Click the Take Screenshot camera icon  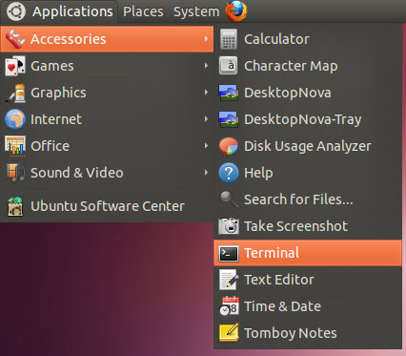click(229, 226)
